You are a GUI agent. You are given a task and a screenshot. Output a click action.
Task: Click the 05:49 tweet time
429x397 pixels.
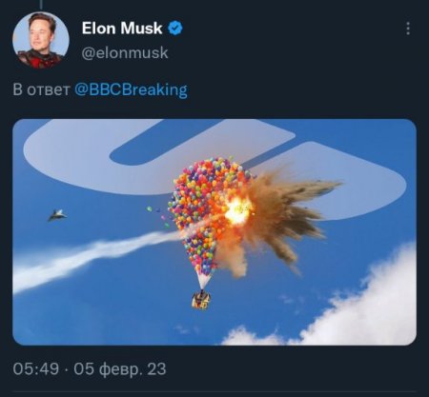point(36,369)
